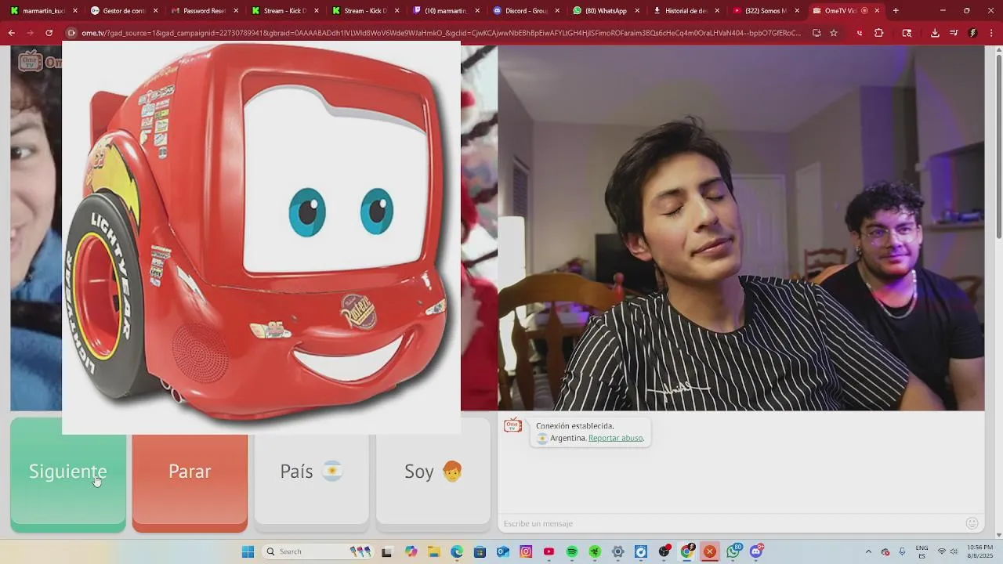Show hidden system tray icons

coord(868,551)
